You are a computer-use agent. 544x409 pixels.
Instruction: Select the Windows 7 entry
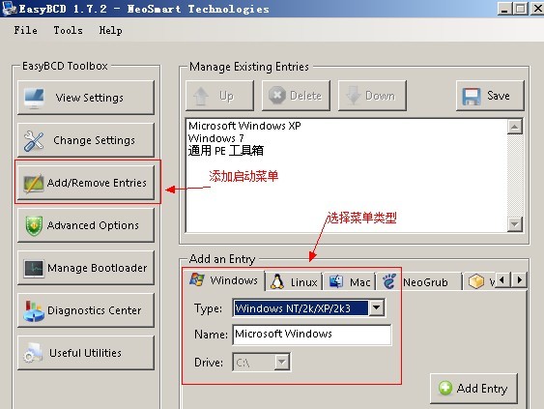[x=216, y=138]
